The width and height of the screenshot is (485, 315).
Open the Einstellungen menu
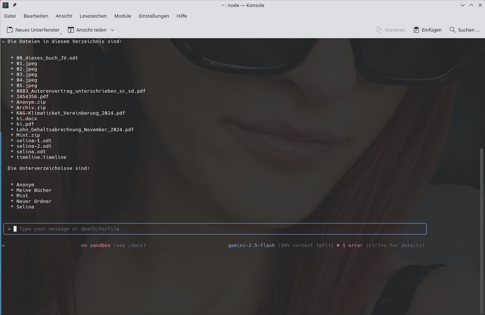[154, 16]
